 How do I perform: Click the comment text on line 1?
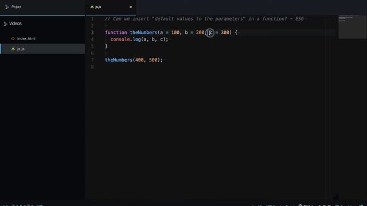point(204,19)
